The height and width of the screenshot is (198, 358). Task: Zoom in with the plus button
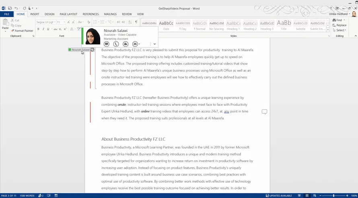(x=347, y=196)
